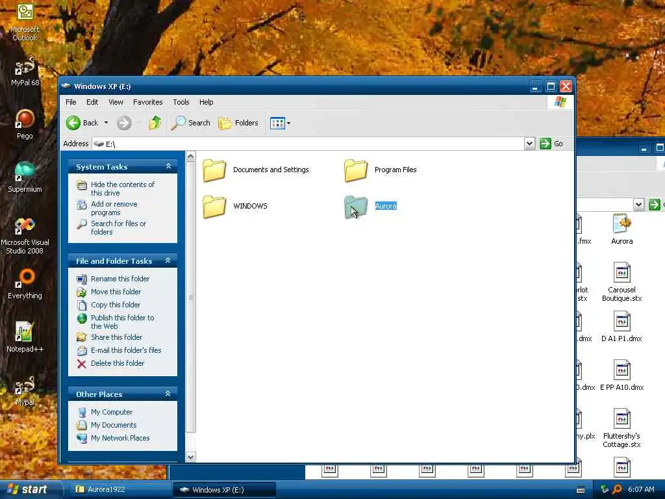
Task: Click Copy this folder
Action: (x=116, y=305)
